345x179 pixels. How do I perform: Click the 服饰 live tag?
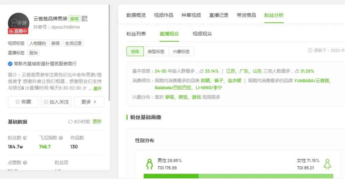click(x=33, y=53)
